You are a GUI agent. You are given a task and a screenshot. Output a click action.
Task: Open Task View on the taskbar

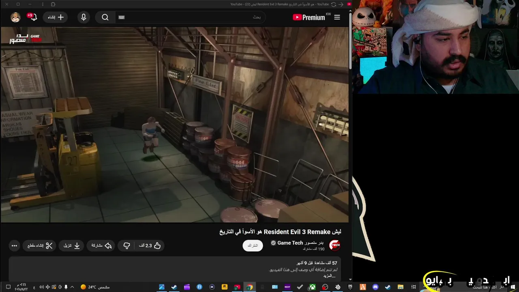[413, 287]
